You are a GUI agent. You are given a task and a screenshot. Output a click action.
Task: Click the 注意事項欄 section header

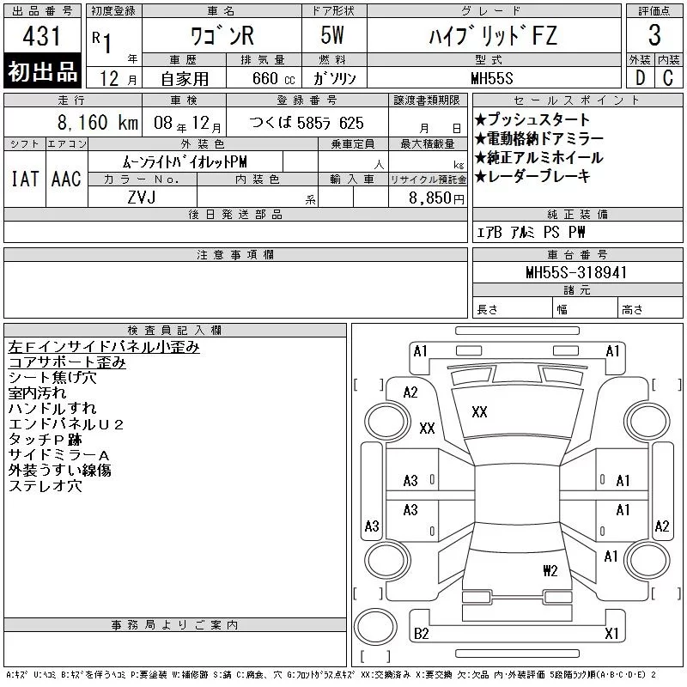pyautogui.click(x=235, y=254)
